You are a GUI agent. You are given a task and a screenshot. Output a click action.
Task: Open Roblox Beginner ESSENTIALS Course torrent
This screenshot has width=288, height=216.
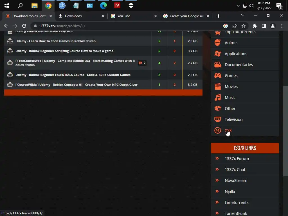73,75
